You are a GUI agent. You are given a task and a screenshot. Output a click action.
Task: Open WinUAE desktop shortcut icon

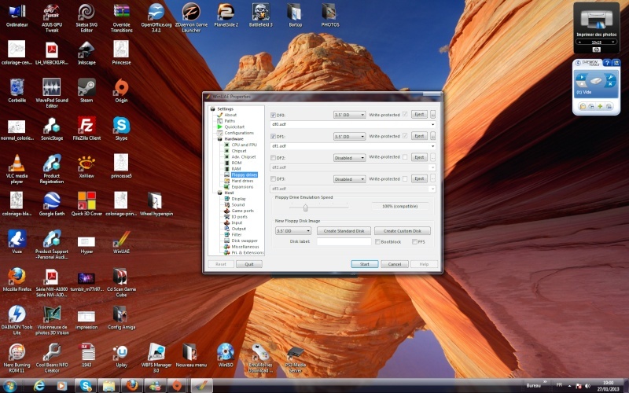click(x=121, y=242)
